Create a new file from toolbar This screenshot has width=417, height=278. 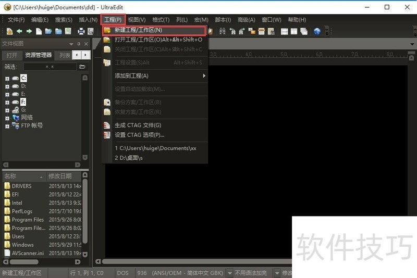point(39,31)
